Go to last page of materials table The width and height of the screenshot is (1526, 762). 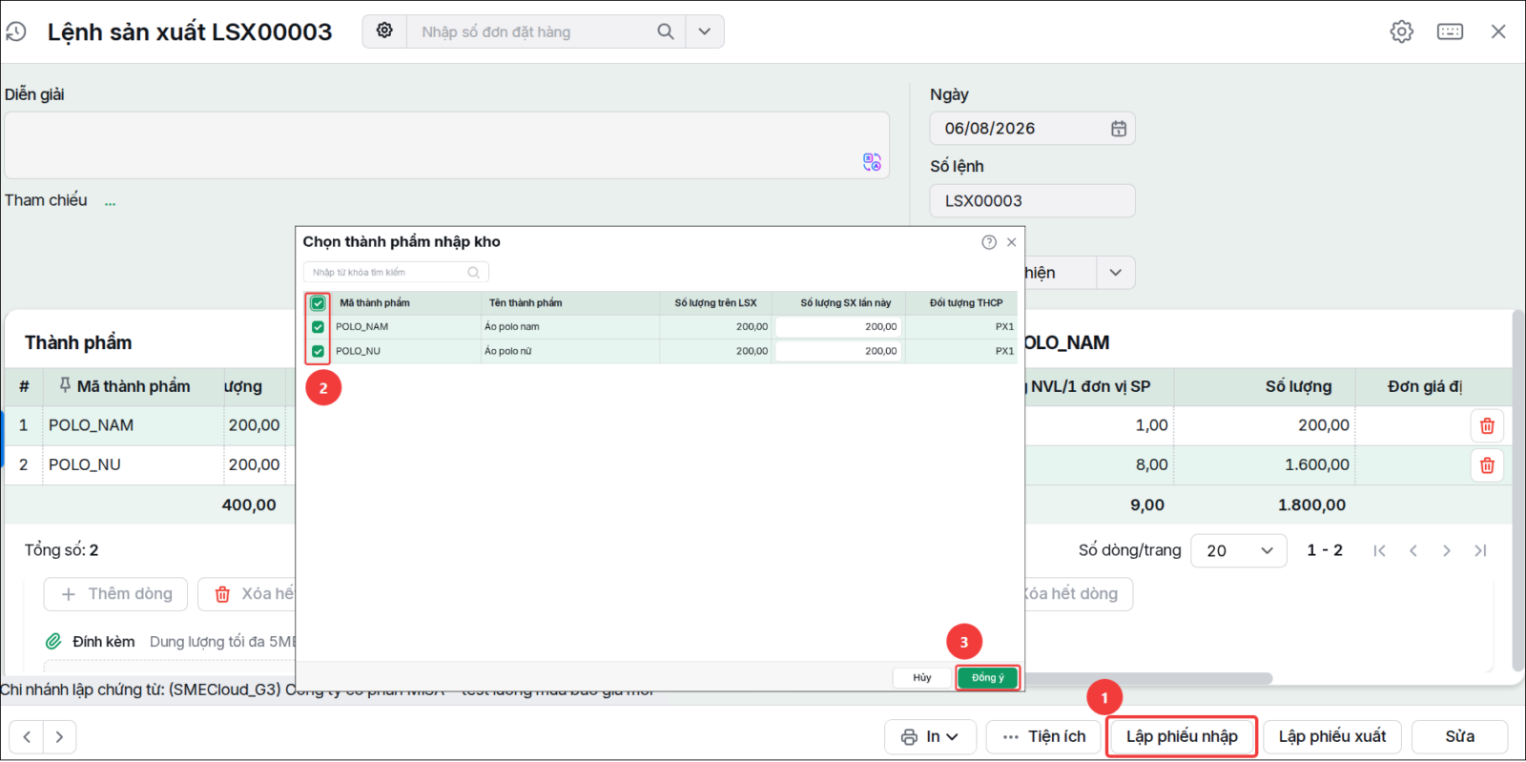1480,550
